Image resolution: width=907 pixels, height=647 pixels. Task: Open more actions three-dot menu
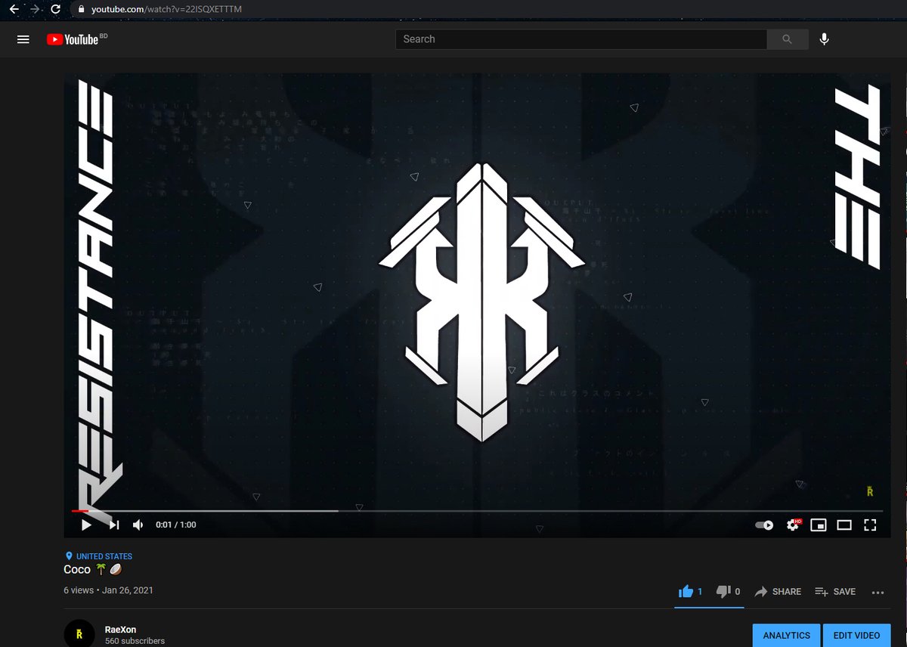[878, 593]
